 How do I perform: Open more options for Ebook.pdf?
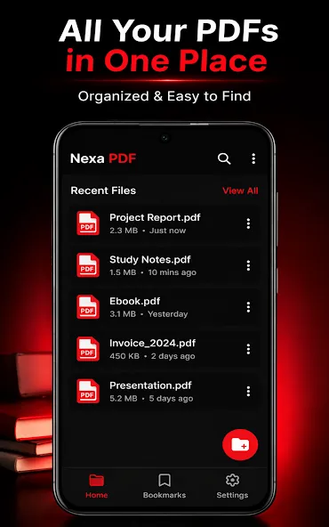[248, 307]
